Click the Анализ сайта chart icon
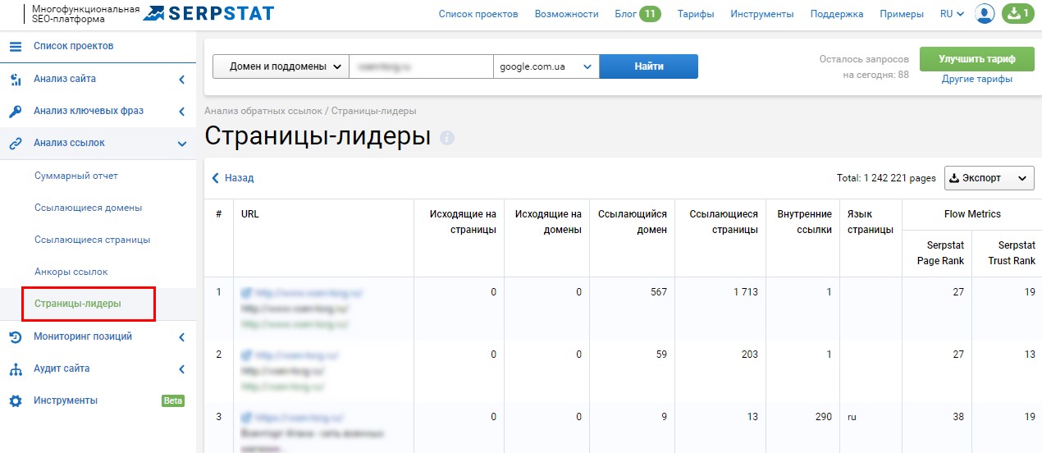This screenshot has height=453, width=1042. 16,80
